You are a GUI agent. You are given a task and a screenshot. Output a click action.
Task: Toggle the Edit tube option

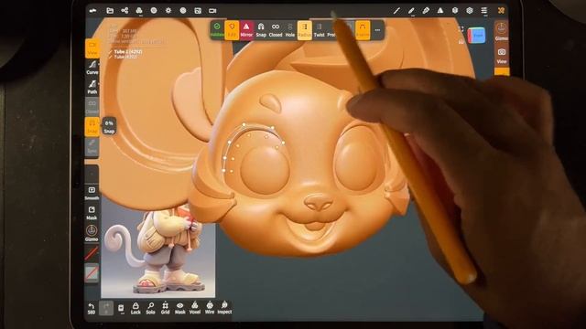point(232,30)
